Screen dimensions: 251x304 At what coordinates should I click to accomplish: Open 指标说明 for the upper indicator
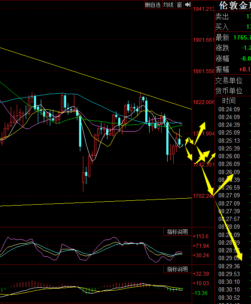point(178,232)
